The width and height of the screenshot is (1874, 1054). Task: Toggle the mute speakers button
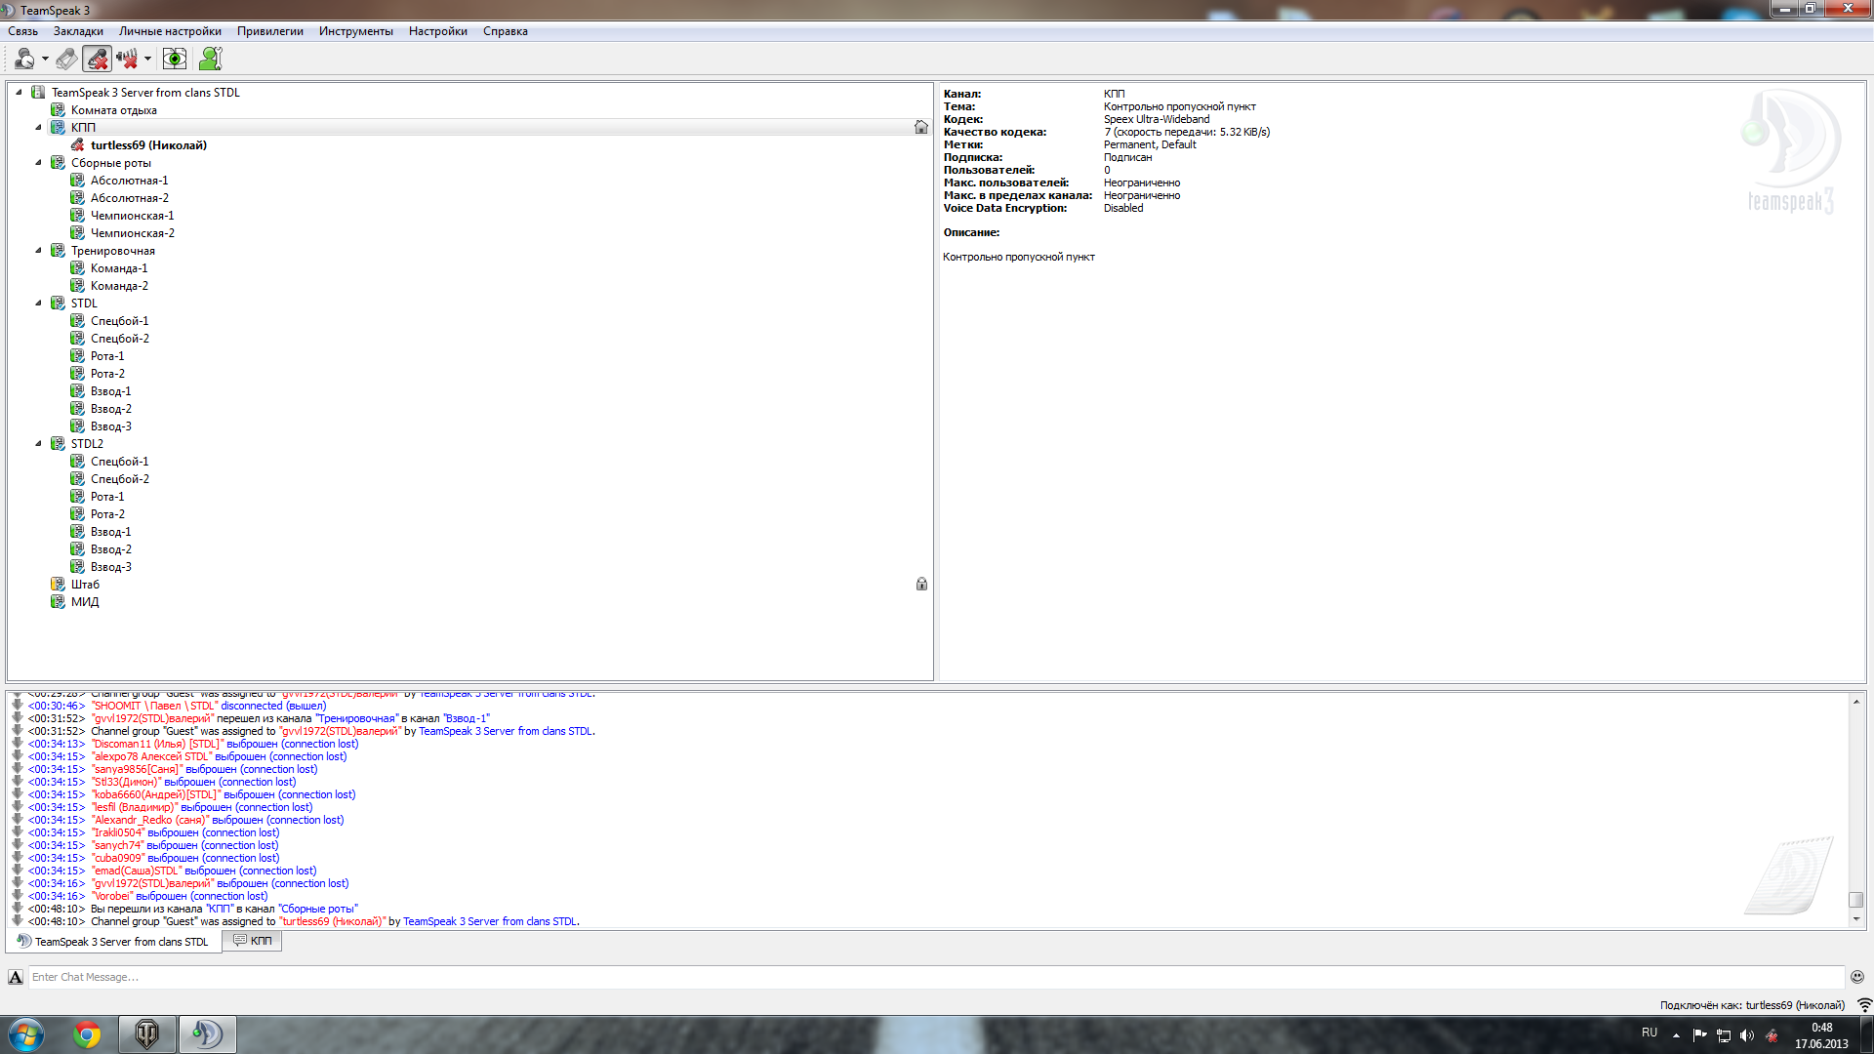[x=127, y=60]
